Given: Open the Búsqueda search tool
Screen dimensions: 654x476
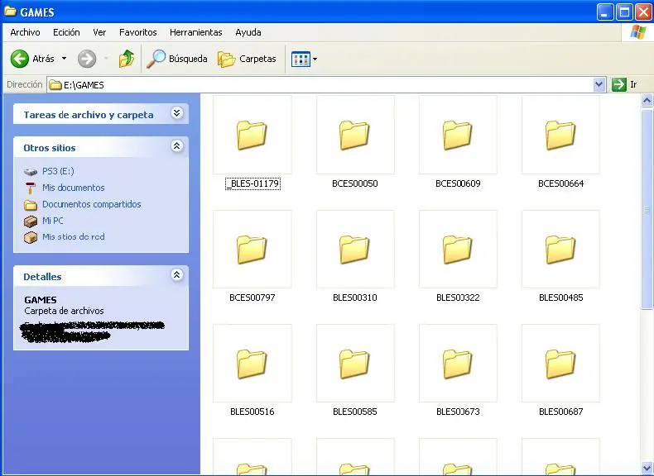Looking at the screenshot, I should (x=177, y=59).
